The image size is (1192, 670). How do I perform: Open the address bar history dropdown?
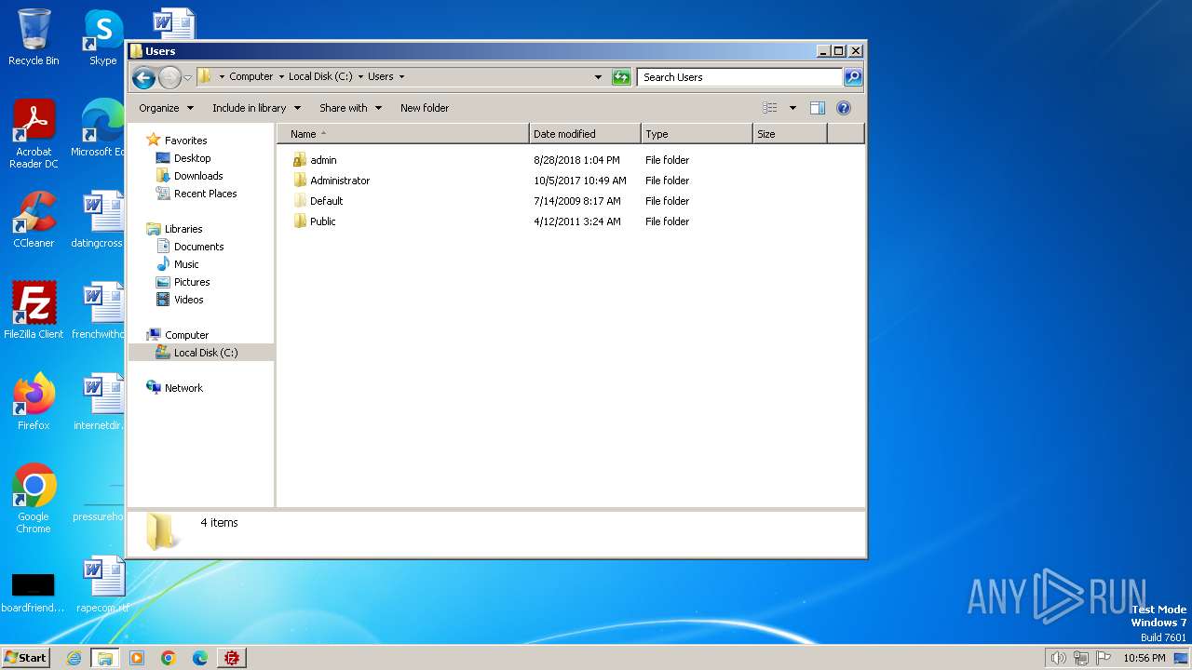click(x=598, y=77)
